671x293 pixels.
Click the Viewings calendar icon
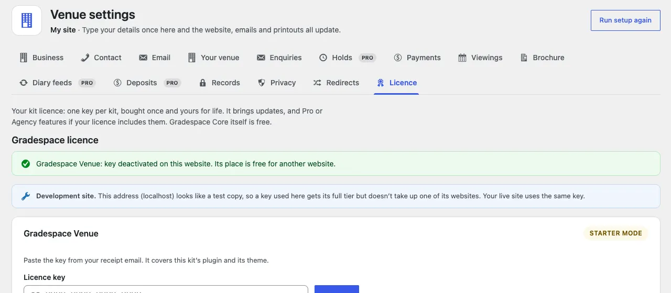[462, 58]
